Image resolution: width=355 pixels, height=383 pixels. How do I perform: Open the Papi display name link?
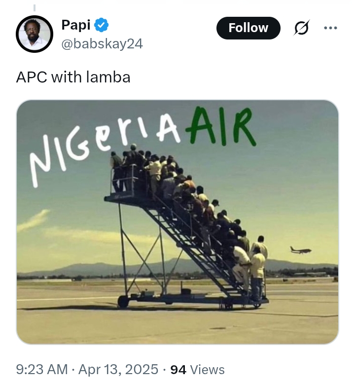tap(75, 25)
